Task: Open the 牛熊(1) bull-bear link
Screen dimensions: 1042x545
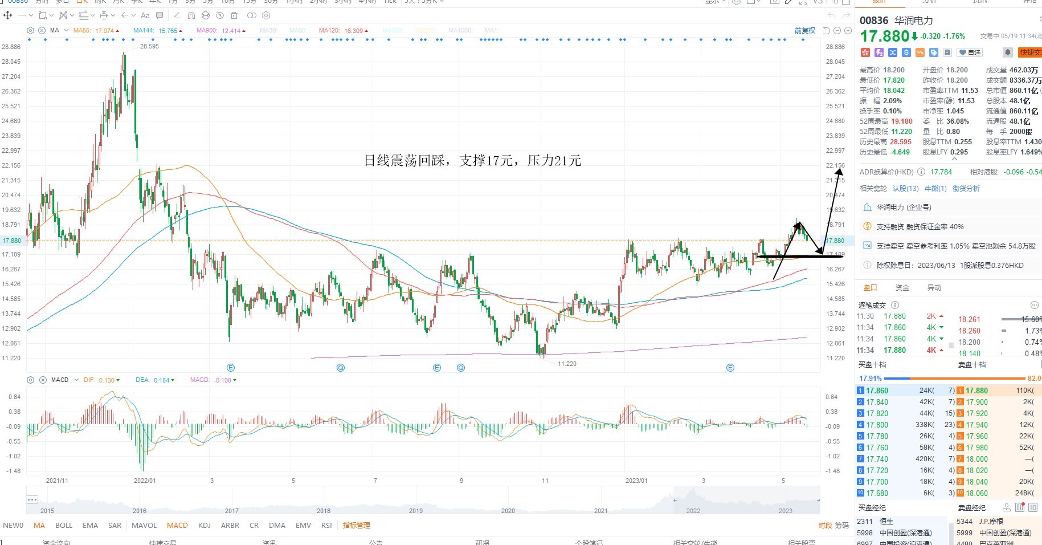Action: [x=935, y=189]
